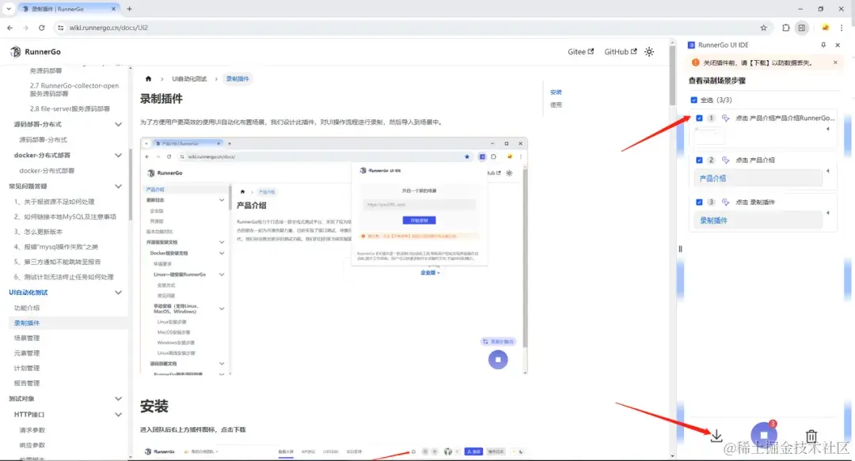Click the action icon of step 3
This screenshot has width=855, height=461.
pyautogui.click(x=726, y=202)
